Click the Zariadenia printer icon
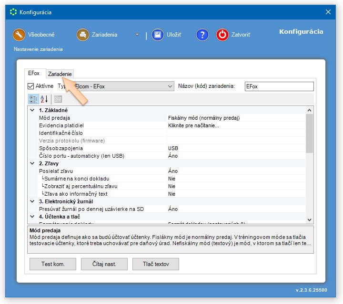Image resolution: width=343 pixels, height=304 pixels. [x=83, y=35]
